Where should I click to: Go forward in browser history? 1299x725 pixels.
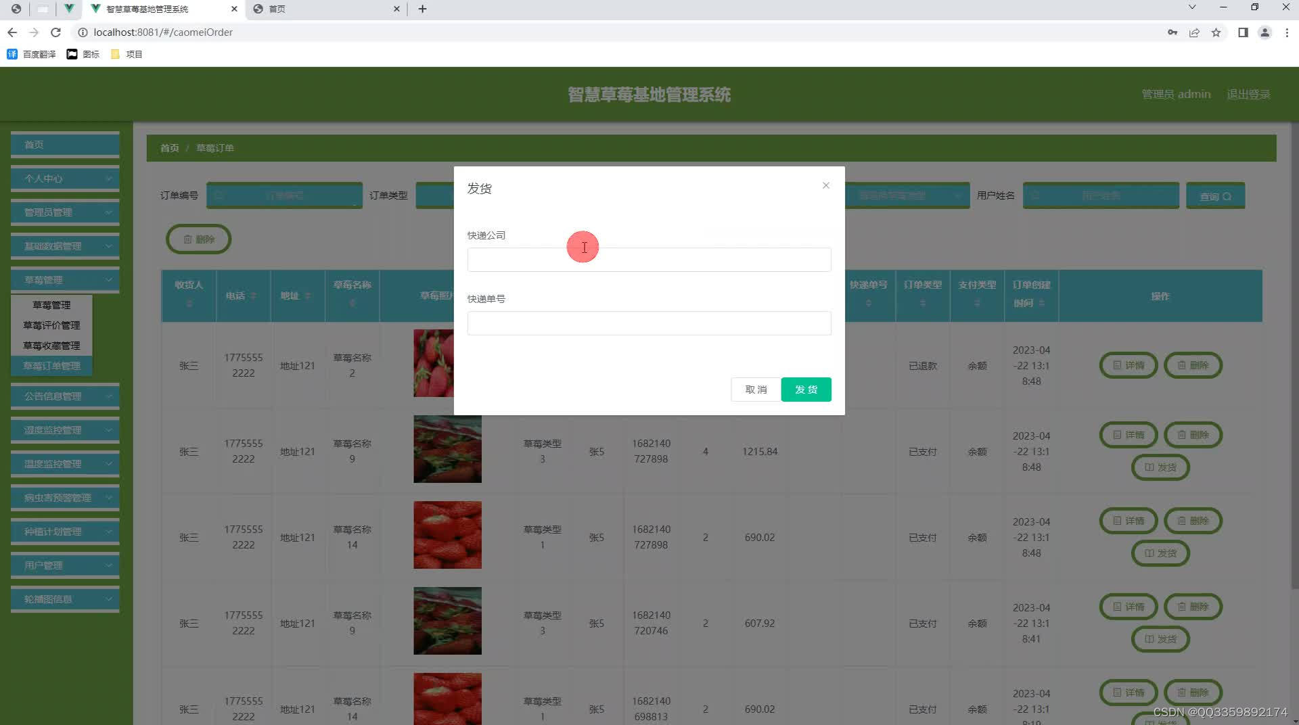click(x=34, y=32)
